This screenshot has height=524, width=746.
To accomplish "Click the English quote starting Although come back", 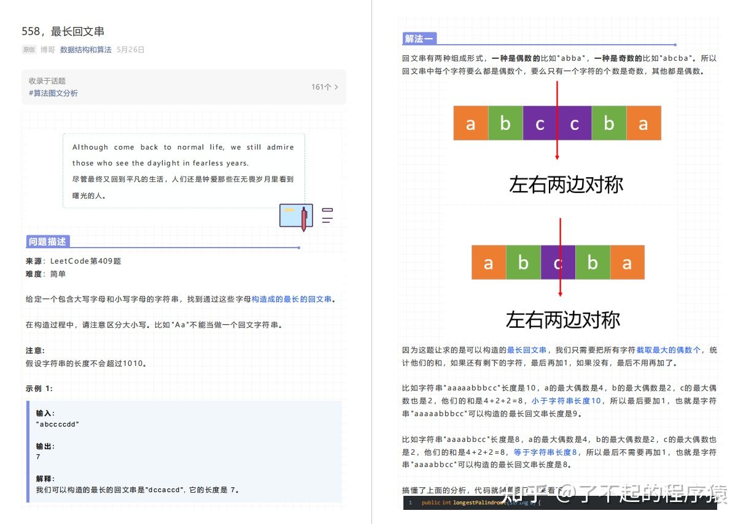I will click(x=183, y=155).
